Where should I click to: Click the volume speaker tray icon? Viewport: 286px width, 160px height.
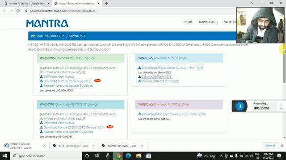(251, 156)
